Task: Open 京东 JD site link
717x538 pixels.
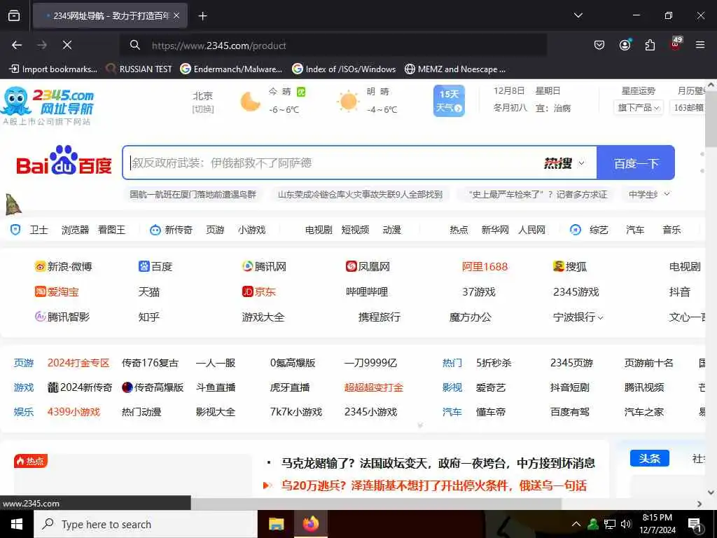Action: pos(259,291)
